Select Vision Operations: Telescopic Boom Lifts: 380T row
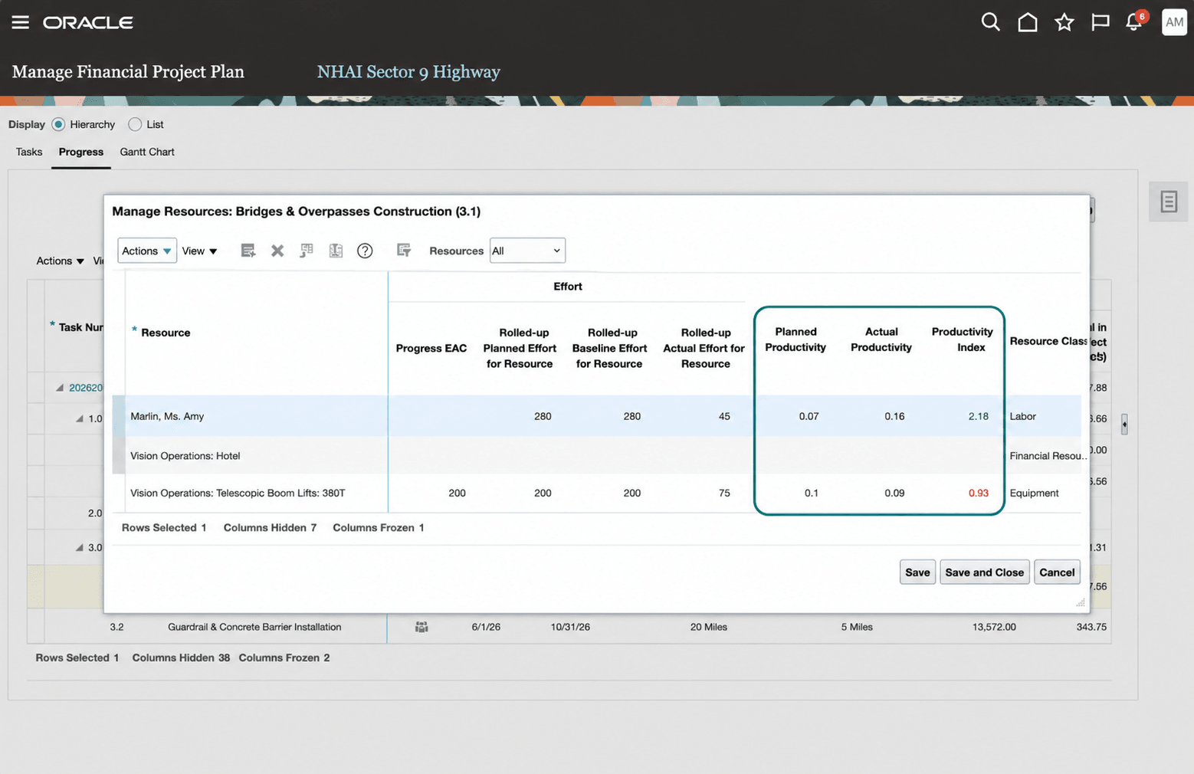 click(x=596, y=493)
